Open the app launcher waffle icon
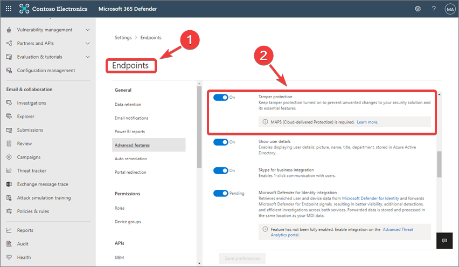Screen dimensions: 459x267 (9, 9)
